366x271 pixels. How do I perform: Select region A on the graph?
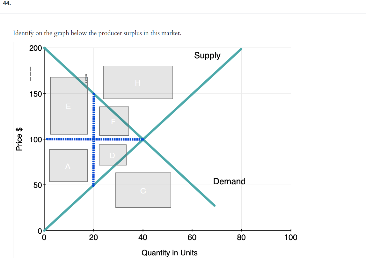68,165
